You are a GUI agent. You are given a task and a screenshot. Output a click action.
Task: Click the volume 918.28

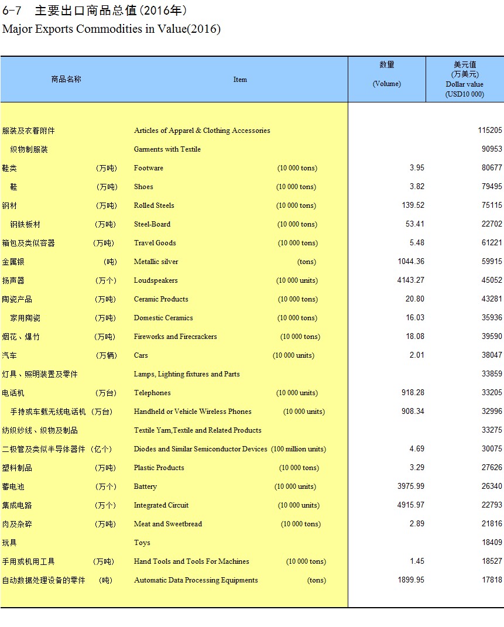pos(413,393)
